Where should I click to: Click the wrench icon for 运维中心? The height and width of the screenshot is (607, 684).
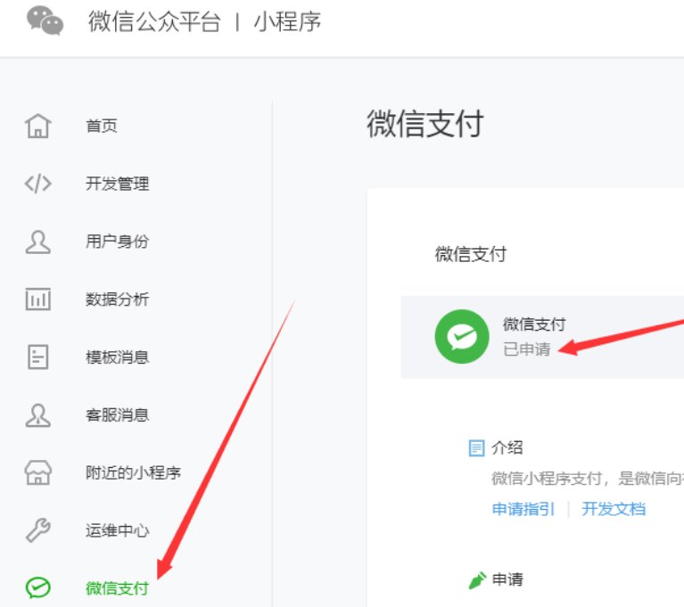pyautogui.click(x=38, y=529)
